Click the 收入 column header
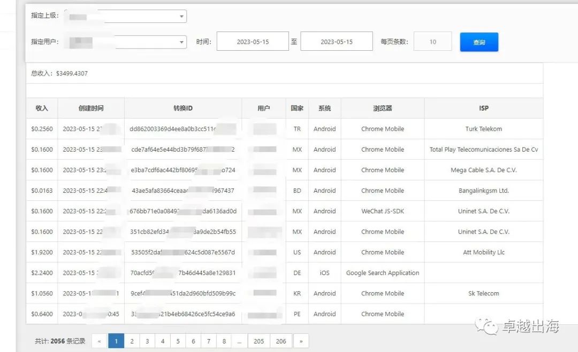This screenshot has width=578, height=352. 42,108
